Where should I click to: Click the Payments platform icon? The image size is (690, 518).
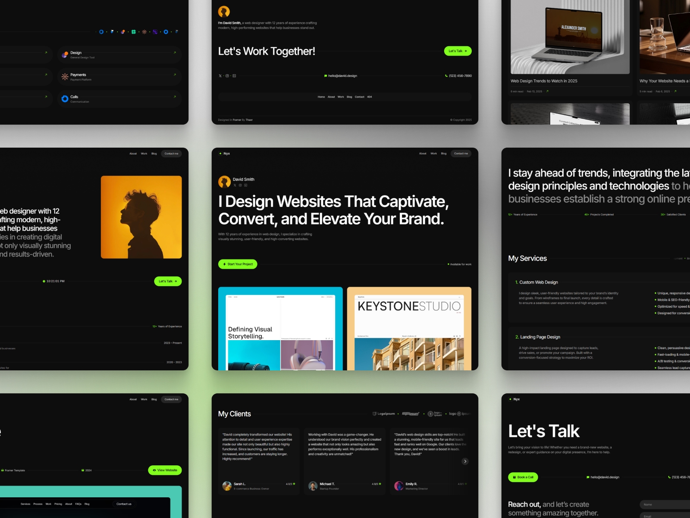(x=65, y=76)
